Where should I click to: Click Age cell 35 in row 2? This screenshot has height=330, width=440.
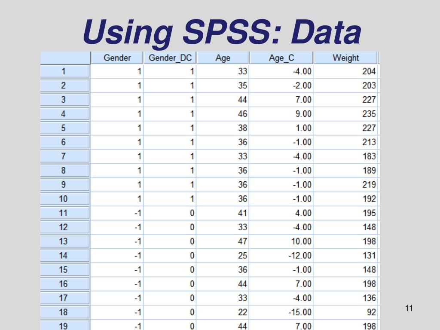coord(223,86)
